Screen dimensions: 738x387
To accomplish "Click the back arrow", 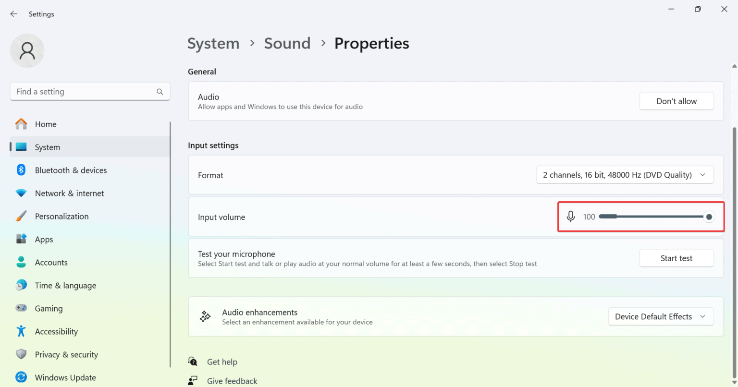I will [13, 13].
